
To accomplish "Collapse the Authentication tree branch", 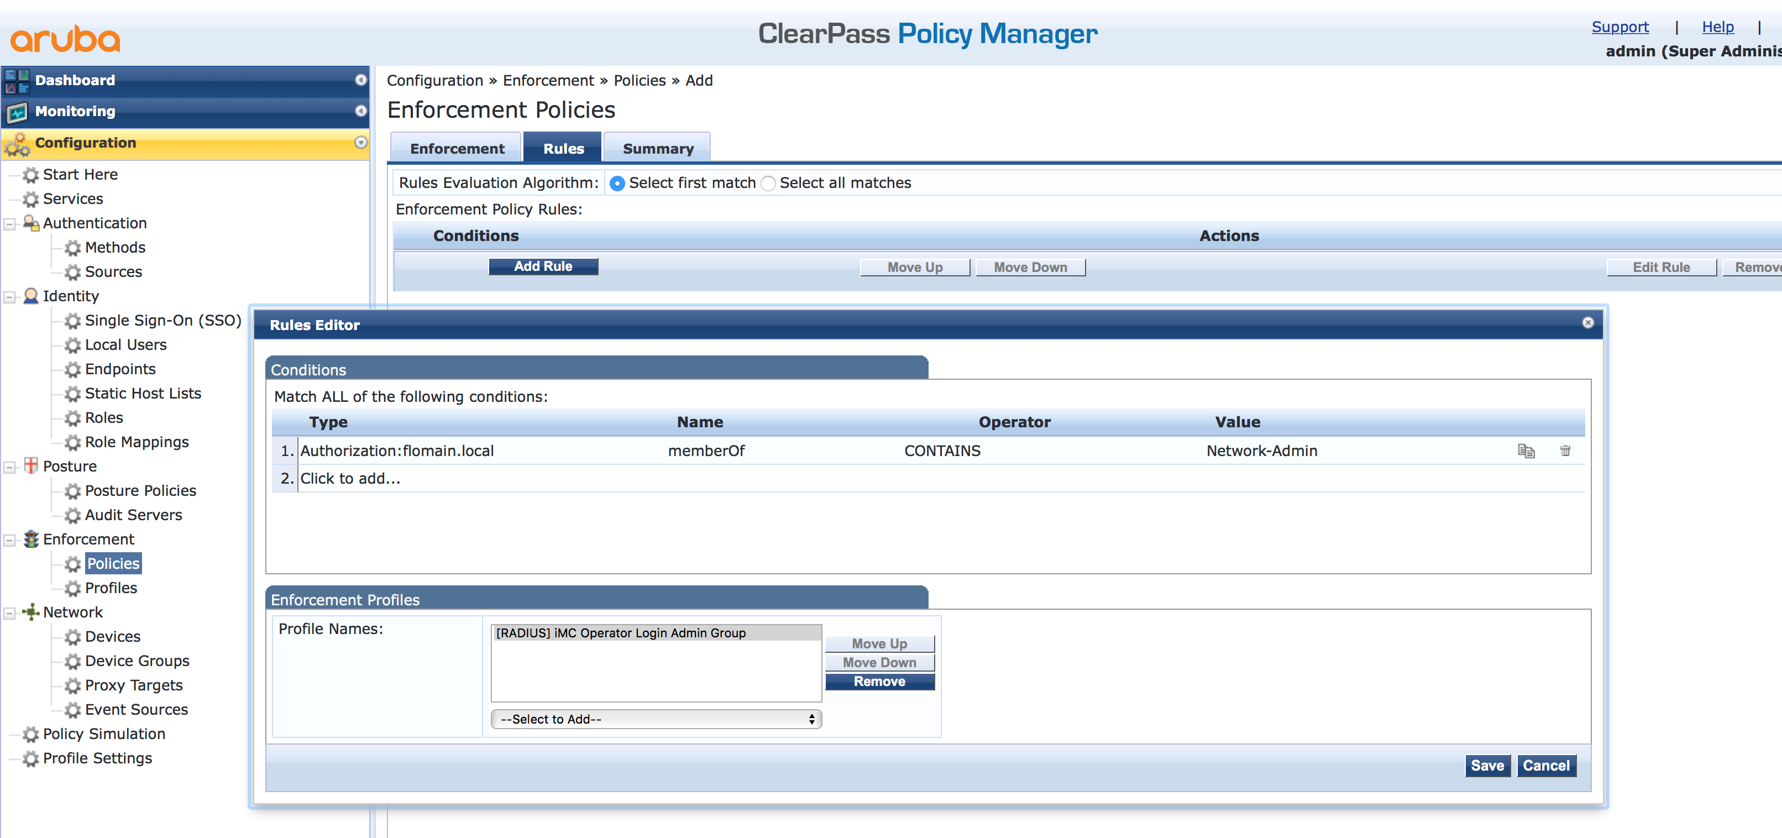I will (9, 223).
